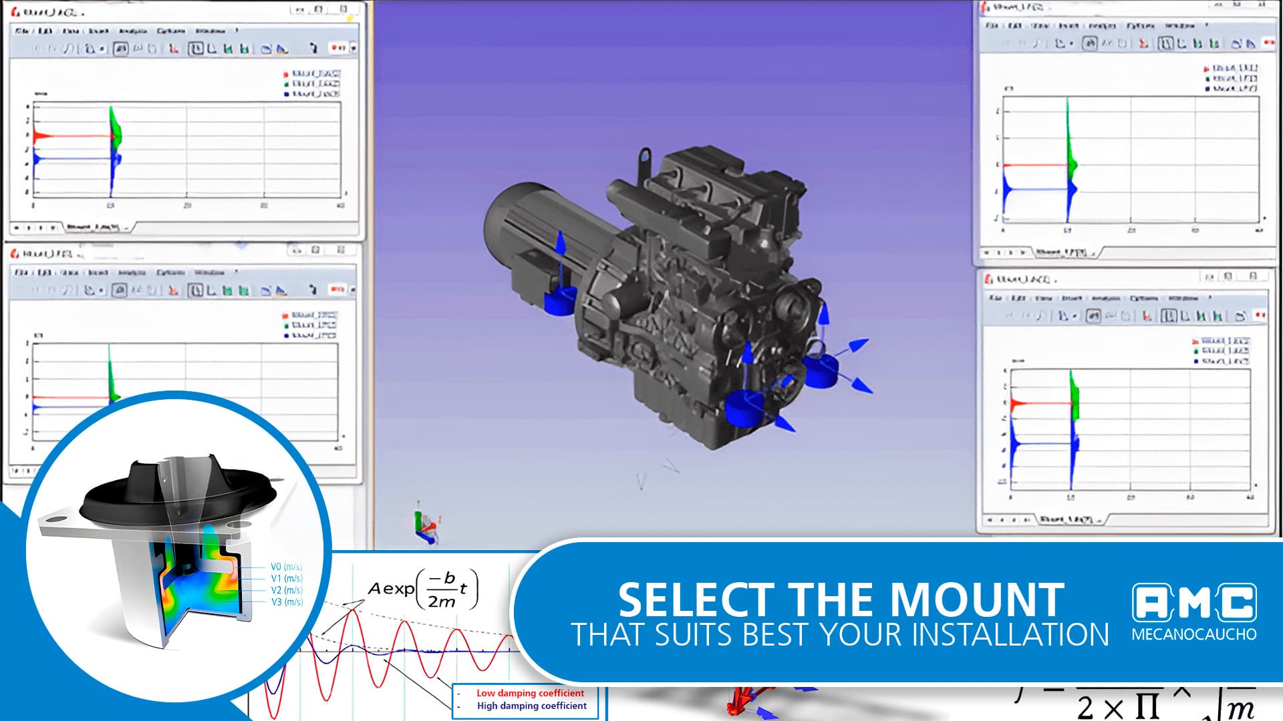Click the first green bar icon in the upper-right chart window
This screenshot has height=721, width=1283.
[x=1198, y=43]
